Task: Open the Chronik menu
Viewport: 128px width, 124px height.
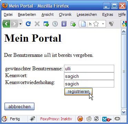Action: [x=65, y=14]
